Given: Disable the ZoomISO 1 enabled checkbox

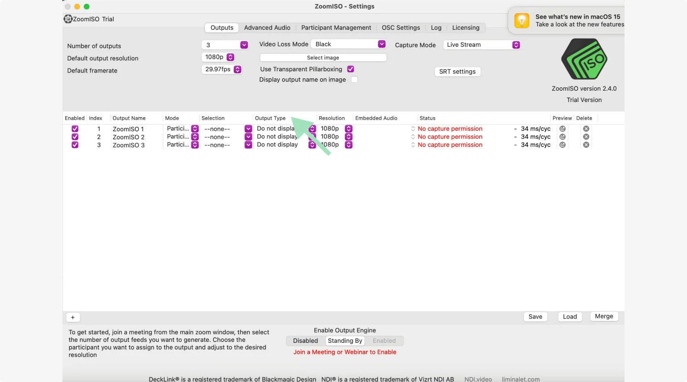Looking at the screenshot, I should click(x=75, y=129).
